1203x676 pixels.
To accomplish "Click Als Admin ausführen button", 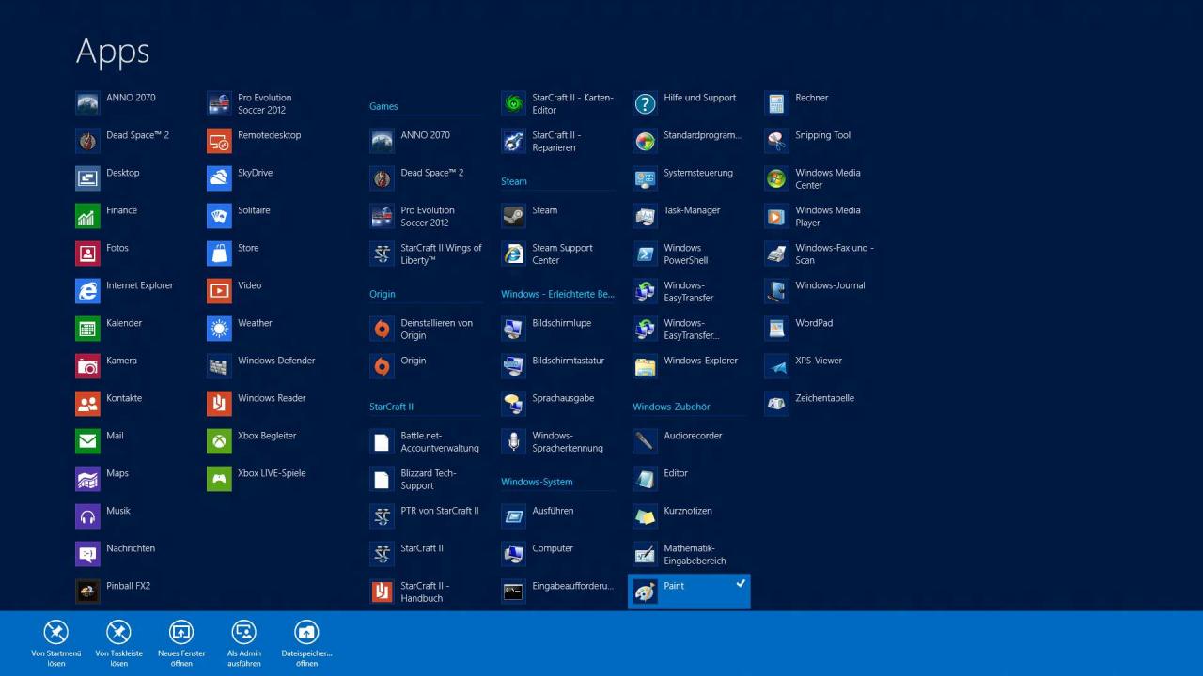I will (244, 643).
